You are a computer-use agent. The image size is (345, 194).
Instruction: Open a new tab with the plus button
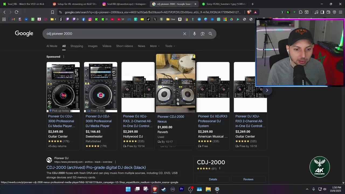tap(253, 4)
